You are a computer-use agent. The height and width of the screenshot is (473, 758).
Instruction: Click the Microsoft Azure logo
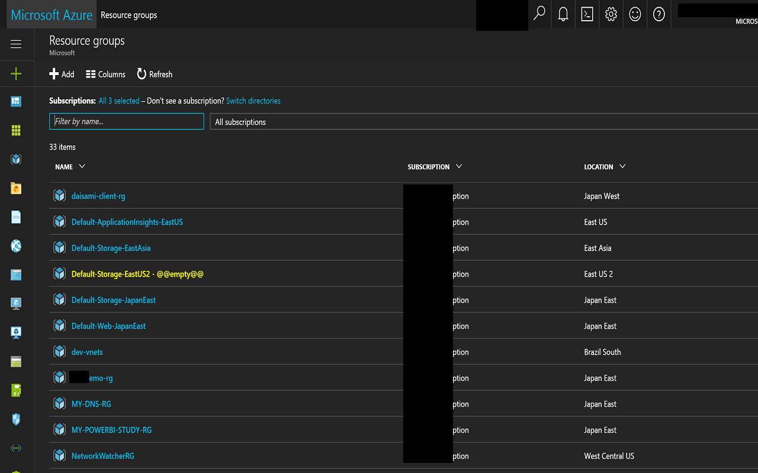52,15
